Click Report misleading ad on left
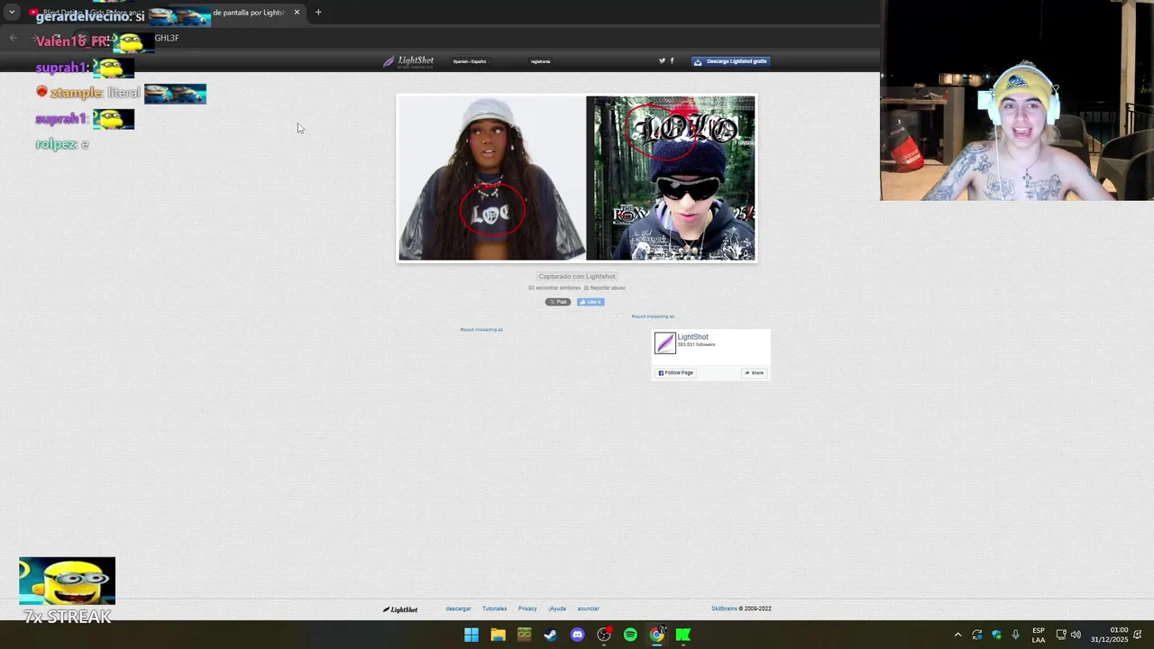 pyautogui.click(x=481, y=329)
